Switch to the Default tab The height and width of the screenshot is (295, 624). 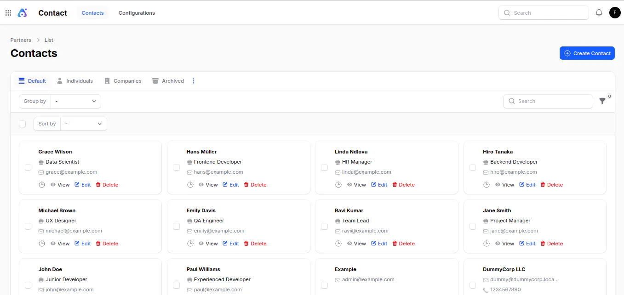32,81
